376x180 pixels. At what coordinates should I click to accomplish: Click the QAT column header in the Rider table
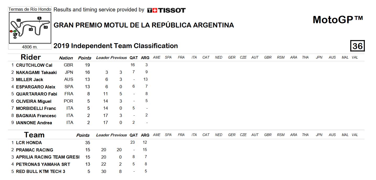click(x=133, y=58)
